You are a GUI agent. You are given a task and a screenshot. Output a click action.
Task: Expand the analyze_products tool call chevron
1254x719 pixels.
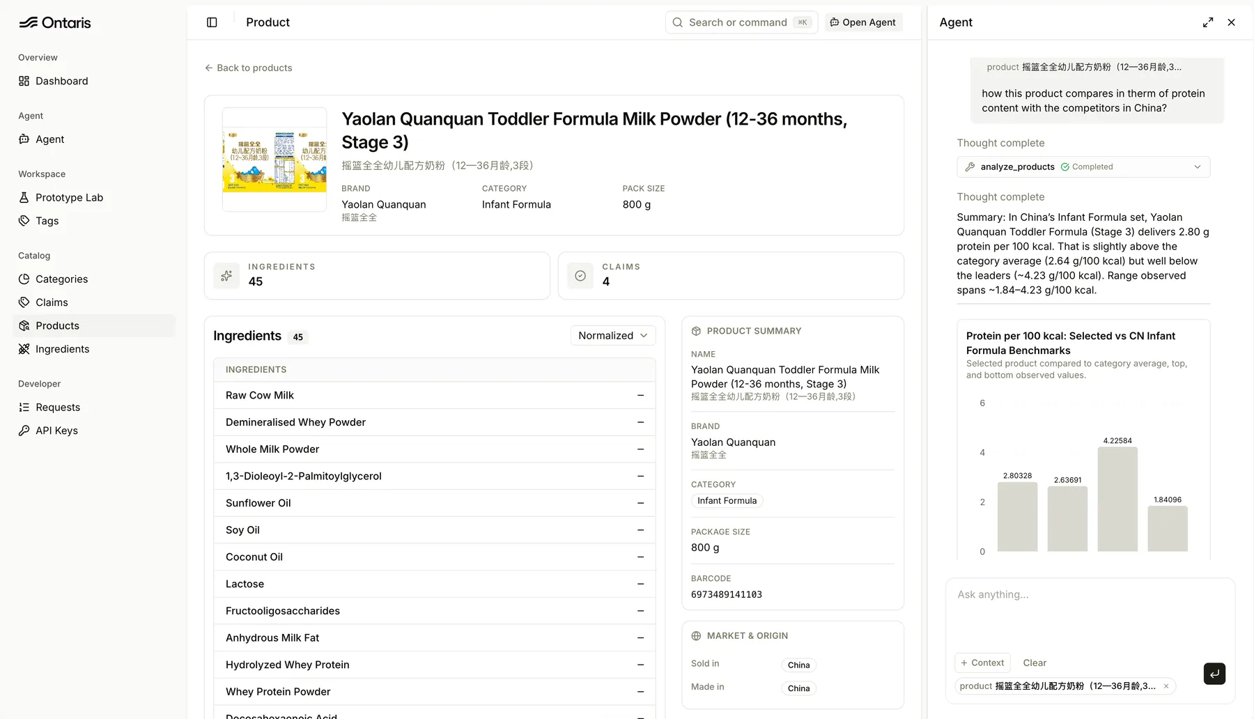[1198, 167]
